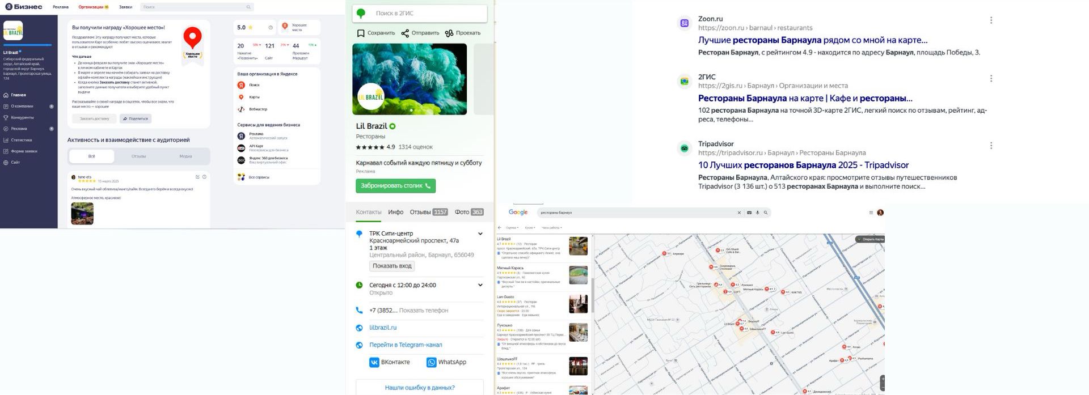Image resolution: width=1089 pixels, height=395 pixels.
Task: Click the Показать вход button in 2GIS
Action: click(x=392, y=266)
